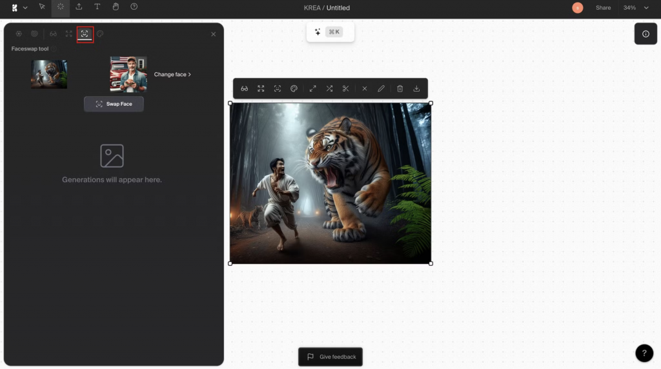Click scissors cut icon in image toolbar
661x369 pixels.
tap(346, 88)
